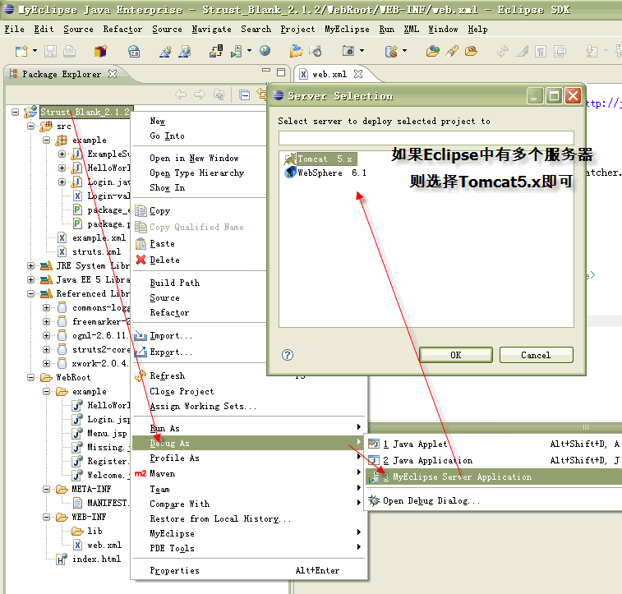
Task: Select Tomcat 5.x server in list
Action: click(320, 159)
